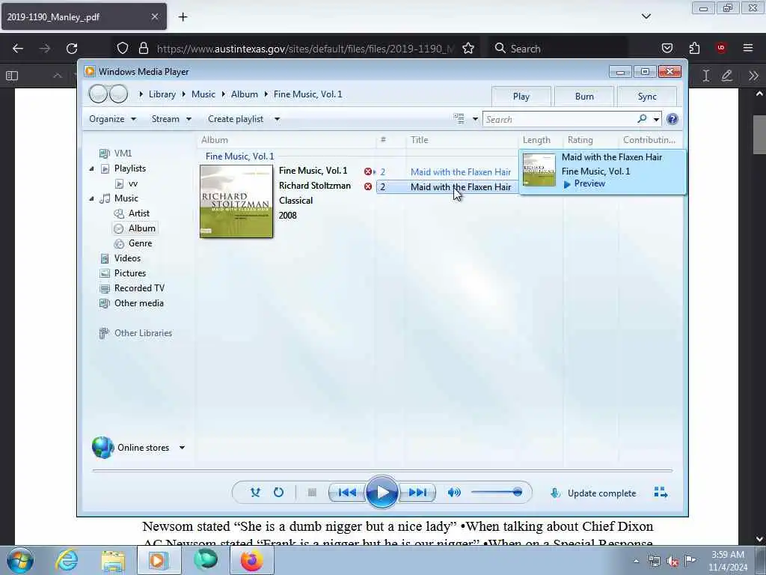
Task: Toggle repeat in Windows Media Player
Action: tap(278, 493)
